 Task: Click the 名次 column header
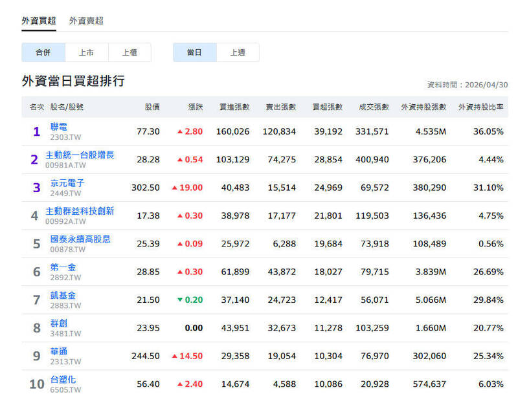pos(37,107)
